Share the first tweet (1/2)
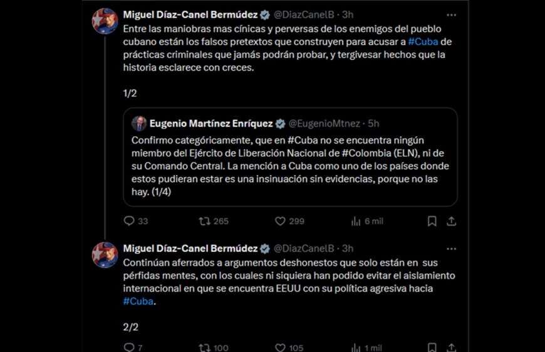Image resolution: width=545 pixels, height=352 pixels. (x=451, y=221)
